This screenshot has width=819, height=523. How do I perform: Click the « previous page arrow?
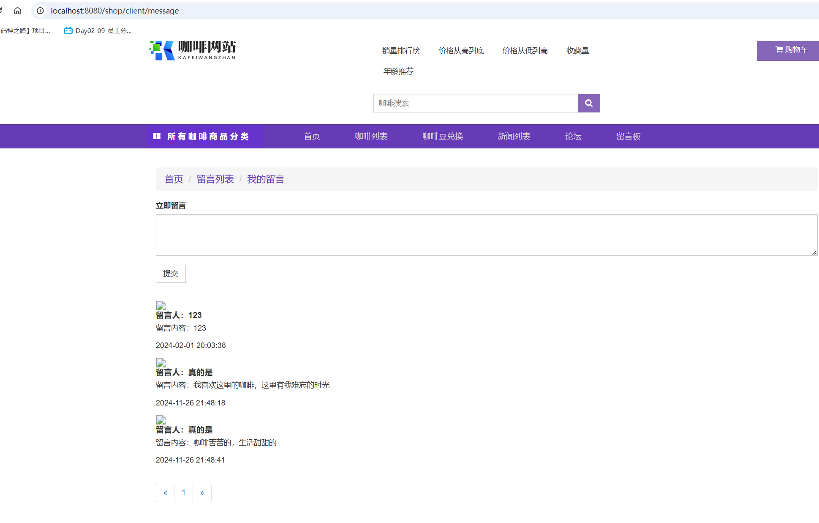tap(165, 493)
